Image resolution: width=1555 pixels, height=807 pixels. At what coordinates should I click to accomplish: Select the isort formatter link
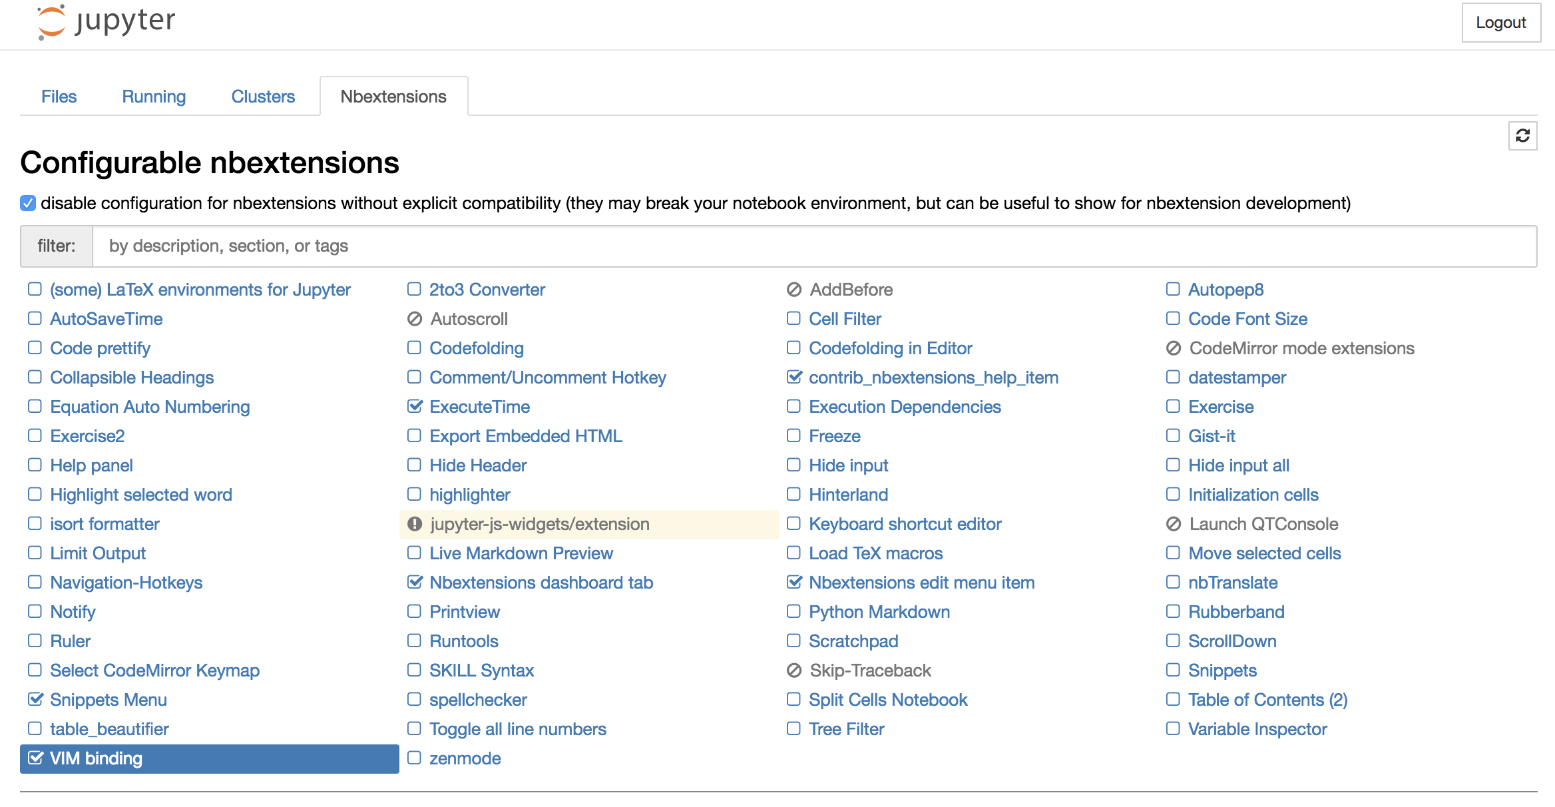tap(105, 524)
